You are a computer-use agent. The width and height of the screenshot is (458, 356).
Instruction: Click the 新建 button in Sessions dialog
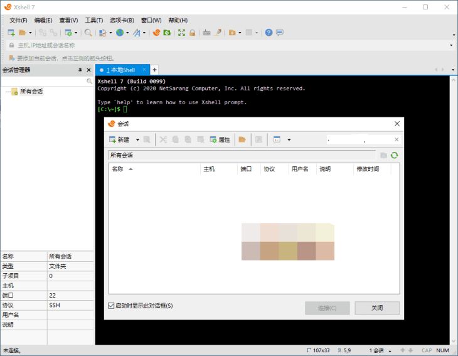(x=119, y=140)
